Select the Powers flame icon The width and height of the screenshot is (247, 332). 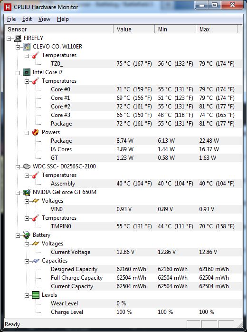point(36,132)
